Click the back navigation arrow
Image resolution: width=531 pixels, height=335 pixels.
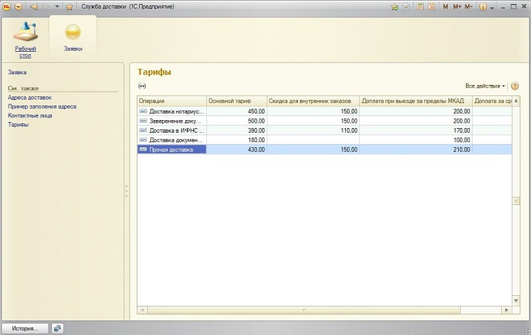pyautogui.click(x=33, y=6)
